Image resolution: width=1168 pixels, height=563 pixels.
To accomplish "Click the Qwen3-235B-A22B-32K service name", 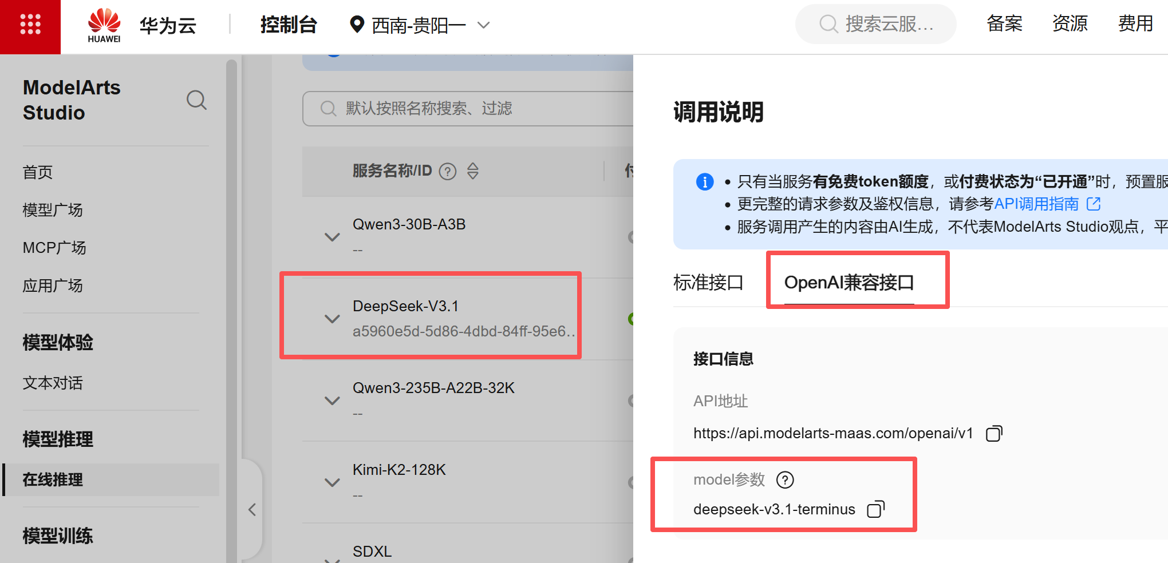I will pyautogui.click(x=433, y=388).
